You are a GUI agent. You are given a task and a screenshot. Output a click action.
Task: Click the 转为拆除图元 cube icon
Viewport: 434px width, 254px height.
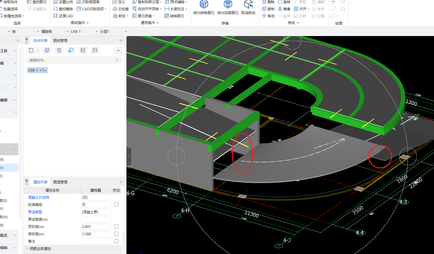pyautogui.click(x=204, y=4)
